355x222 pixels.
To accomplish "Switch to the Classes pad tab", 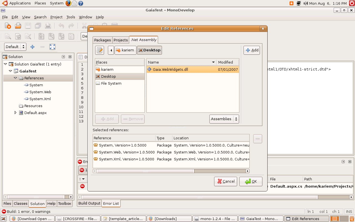I will [21, 203].
